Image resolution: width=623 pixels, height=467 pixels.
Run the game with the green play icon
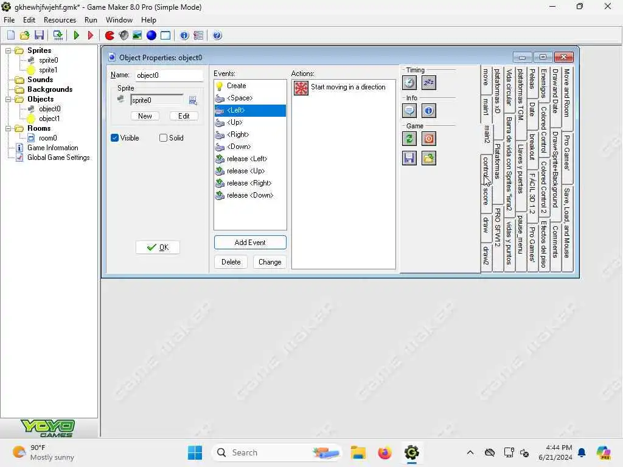click(76, 35)
